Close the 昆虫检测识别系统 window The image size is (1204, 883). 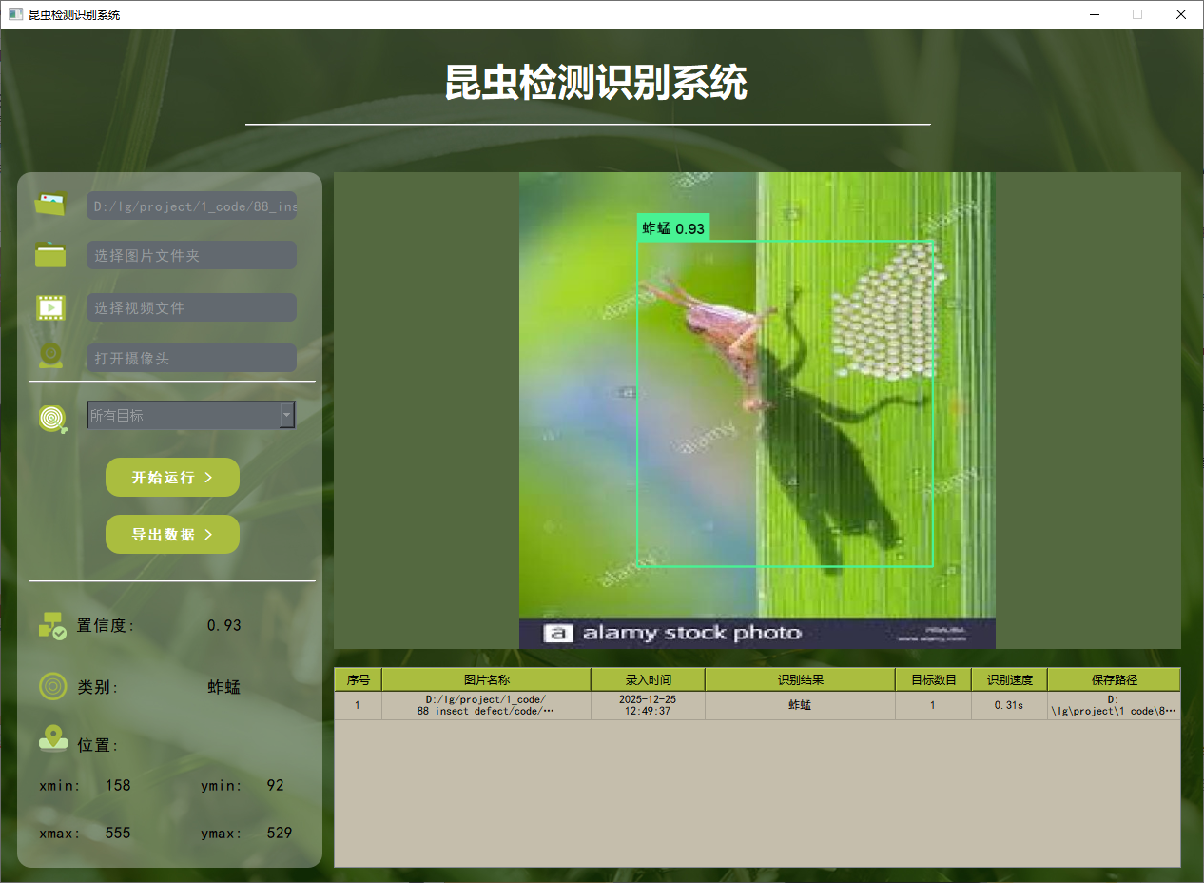click(1181, 14)
